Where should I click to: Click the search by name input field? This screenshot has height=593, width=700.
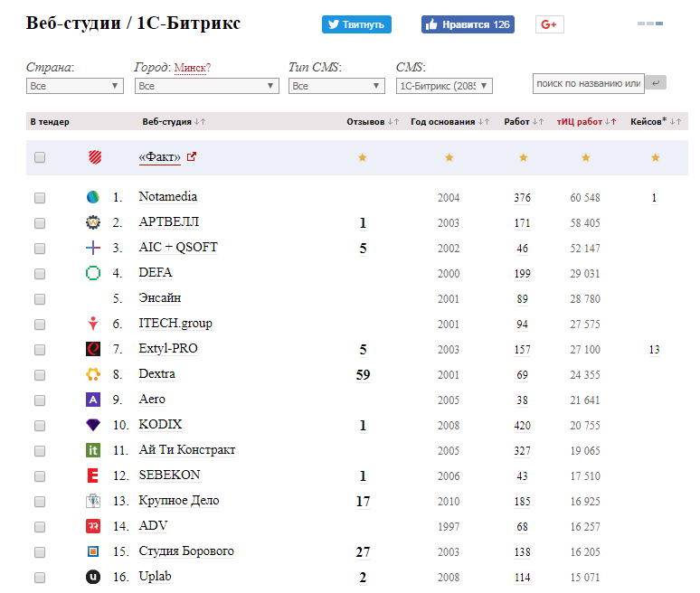tap(589, 83)
